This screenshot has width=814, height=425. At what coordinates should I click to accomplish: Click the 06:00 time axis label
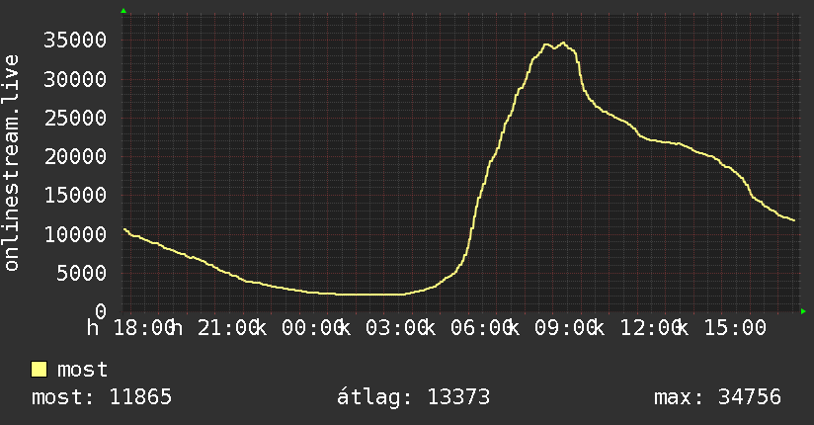(482, 328)
